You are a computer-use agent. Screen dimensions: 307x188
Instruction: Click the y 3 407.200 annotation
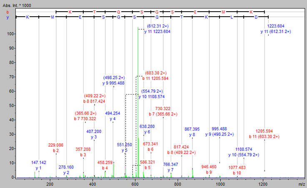(94, 134)
